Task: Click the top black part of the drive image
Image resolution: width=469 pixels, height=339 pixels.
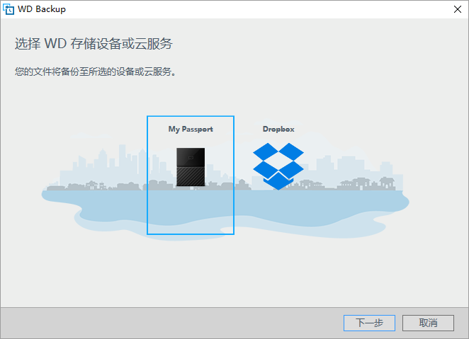Action: tap(191, 157)
